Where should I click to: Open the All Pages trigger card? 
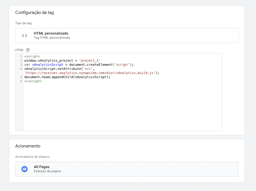127,169
